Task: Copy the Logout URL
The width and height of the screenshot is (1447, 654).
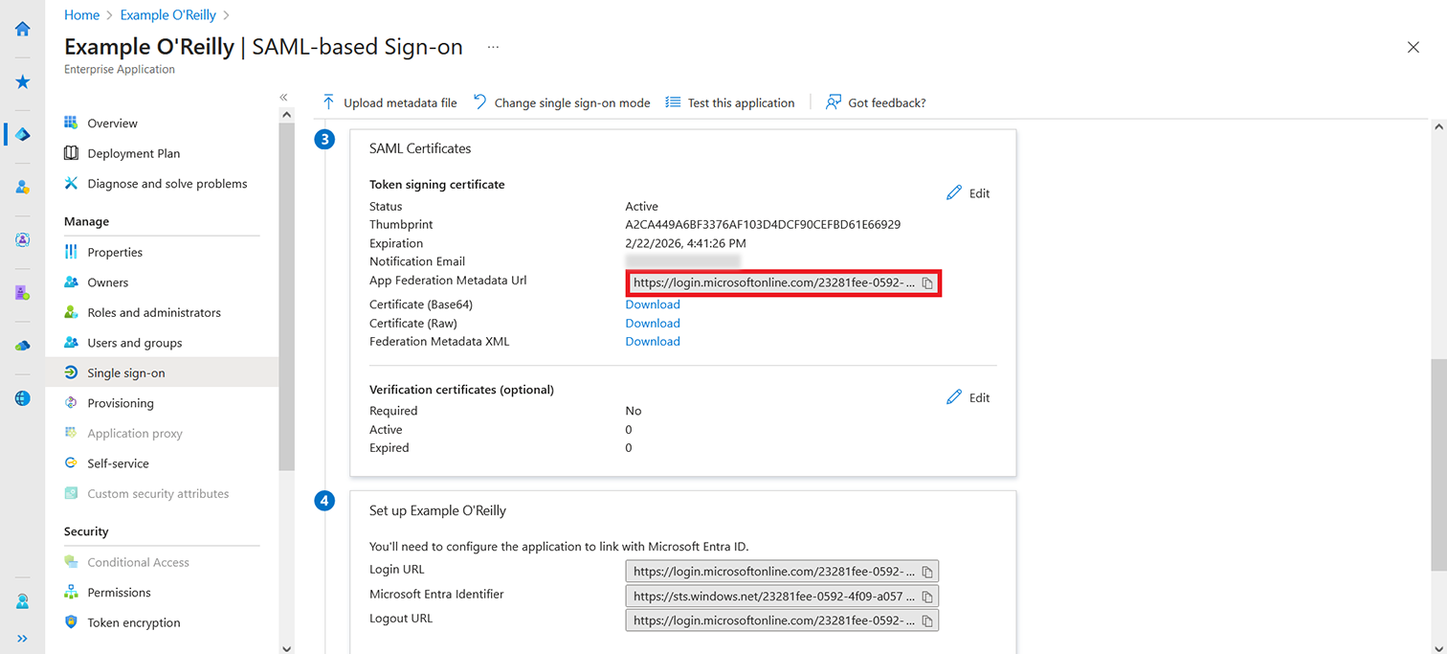Action: [x=926, y=620]
